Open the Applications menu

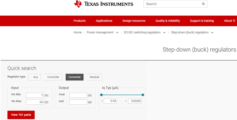[104, 21]
